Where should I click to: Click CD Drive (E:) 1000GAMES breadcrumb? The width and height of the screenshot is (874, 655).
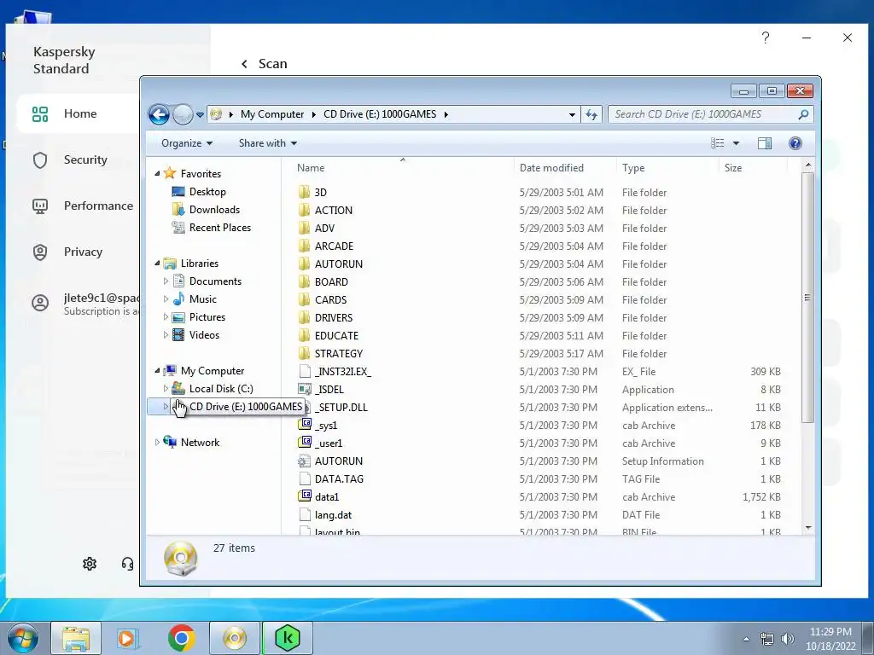click(x=380, y=114)
